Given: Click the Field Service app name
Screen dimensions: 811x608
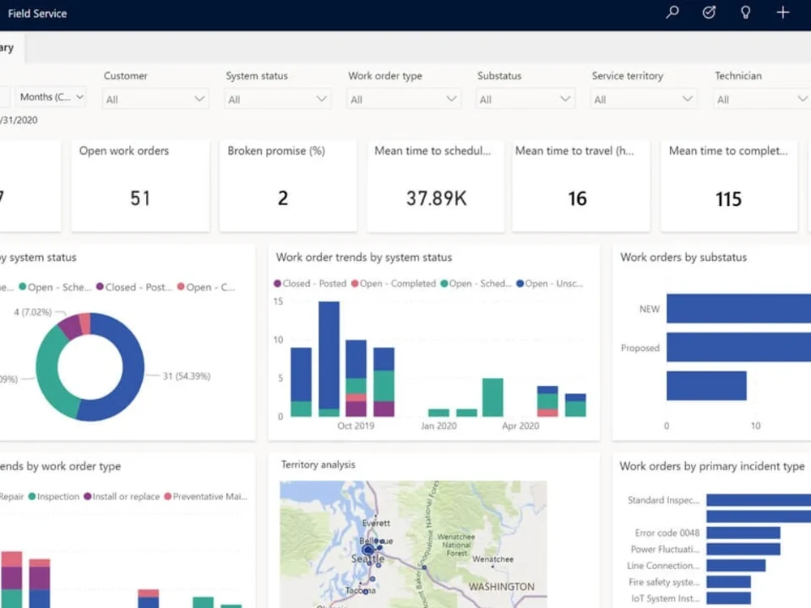Looking at the screenshot, I should tap(37, 12).
